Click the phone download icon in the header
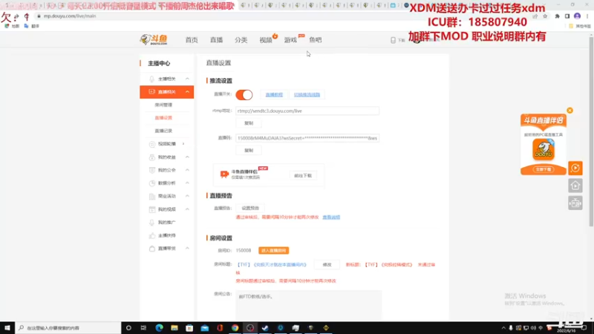The image size is (594, 334). tap(394, 40)
